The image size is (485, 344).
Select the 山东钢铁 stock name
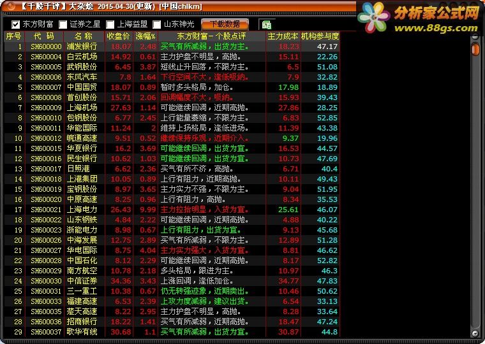tap(82, 220)
